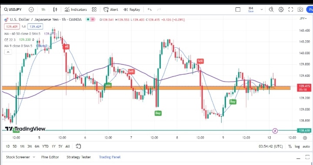Image resolution: width=313 pixels, height=165 pixels.
Task: Open the H4 layout dropdown arrow
Action: [262, 10]
